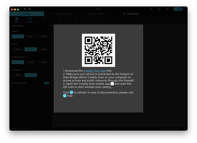197x143 pixels.
Task: Collapse the Scan Settings panel arrow
Action: point(50,26)
